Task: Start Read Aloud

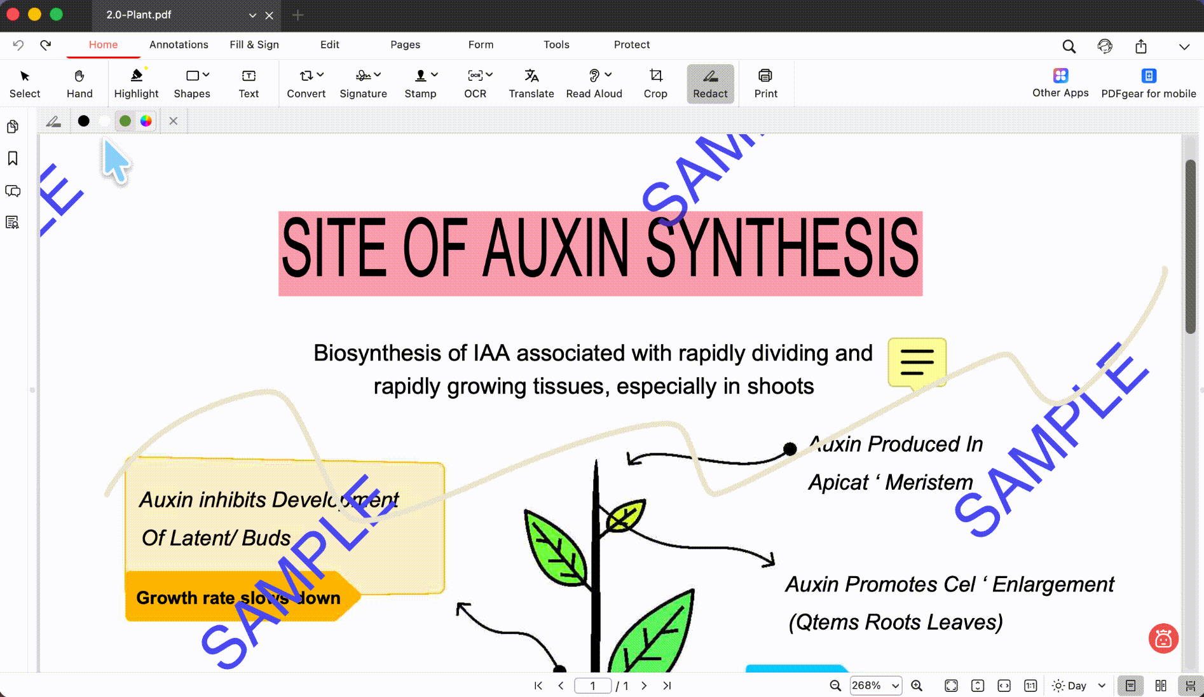Action: tap(594, 84)
